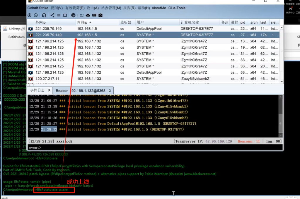The image size is (300, 199).
Task: Sort by the 外网ip column header
Action: [55, 22]
